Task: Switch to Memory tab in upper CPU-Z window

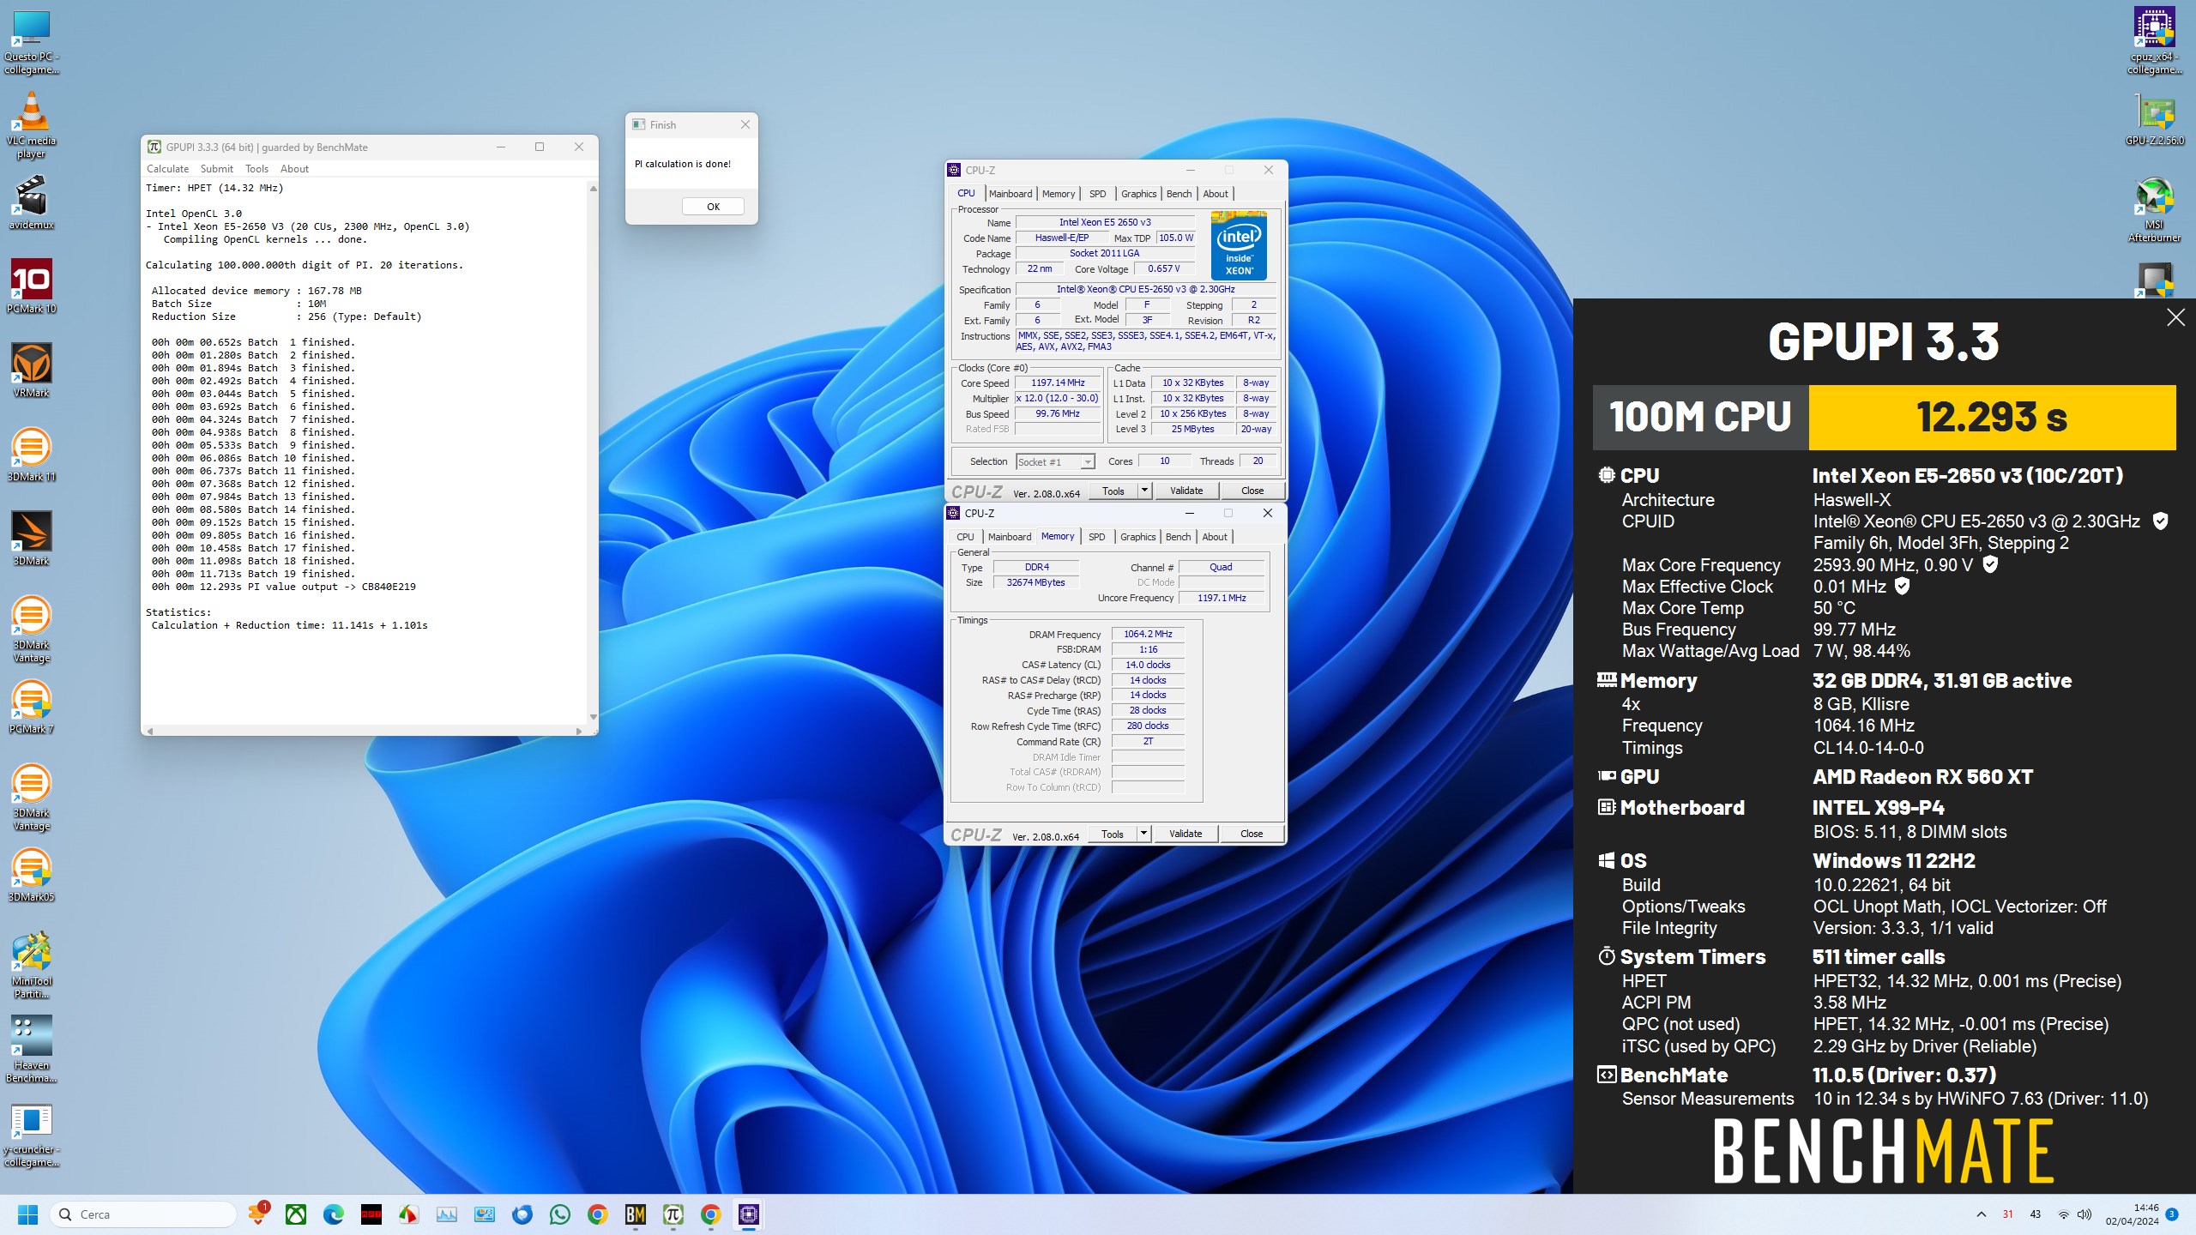Action: coord(1059,194)
